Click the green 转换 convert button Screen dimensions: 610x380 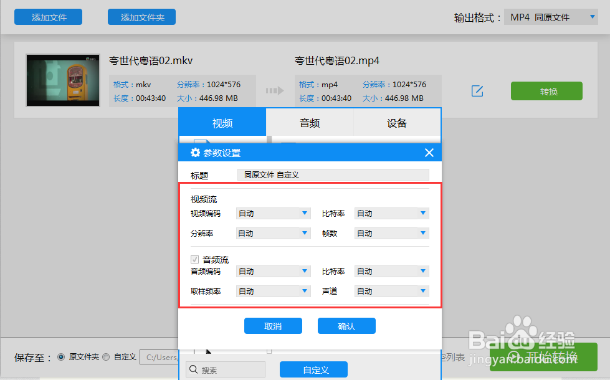pyautogui.click(x=546, y=90)
